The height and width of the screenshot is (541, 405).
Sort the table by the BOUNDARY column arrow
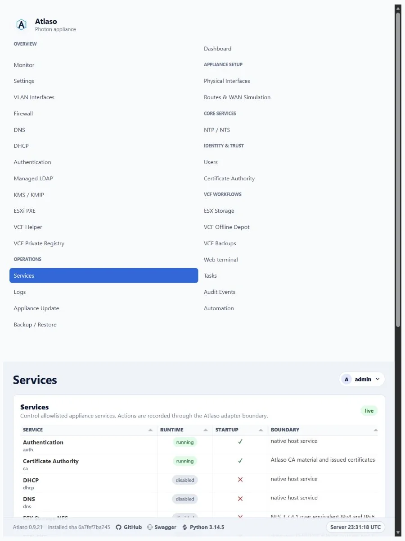pos(375,430)
